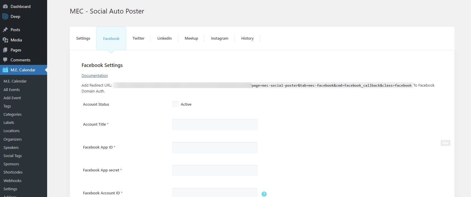Screen dimensions: 471x197
Task: Open Labels in the calendar submenu
Action: pos(9,123)
